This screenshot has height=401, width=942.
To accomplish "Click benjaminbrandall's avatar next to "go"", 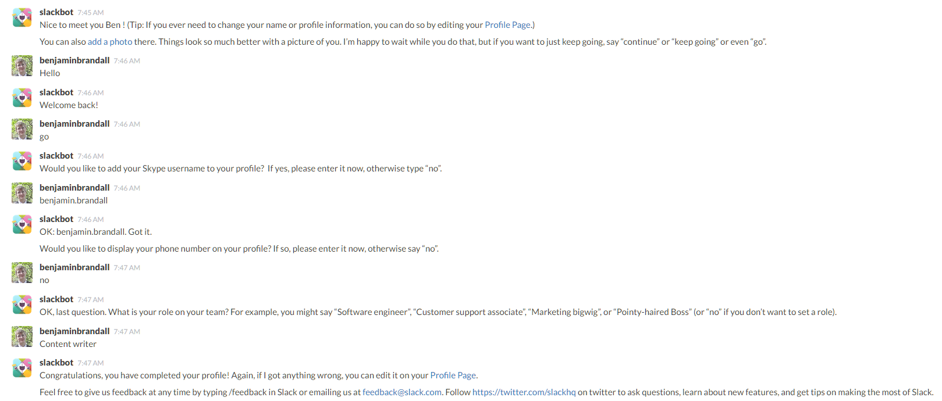I will click(22, 129).
